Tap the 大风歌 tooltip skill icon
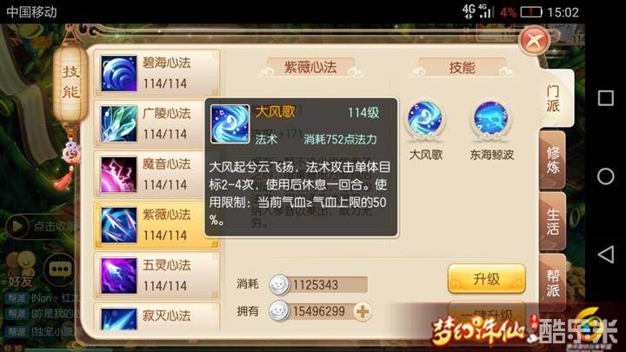The height and width of the screenshot is (352, 626). [x=230, y=123]
